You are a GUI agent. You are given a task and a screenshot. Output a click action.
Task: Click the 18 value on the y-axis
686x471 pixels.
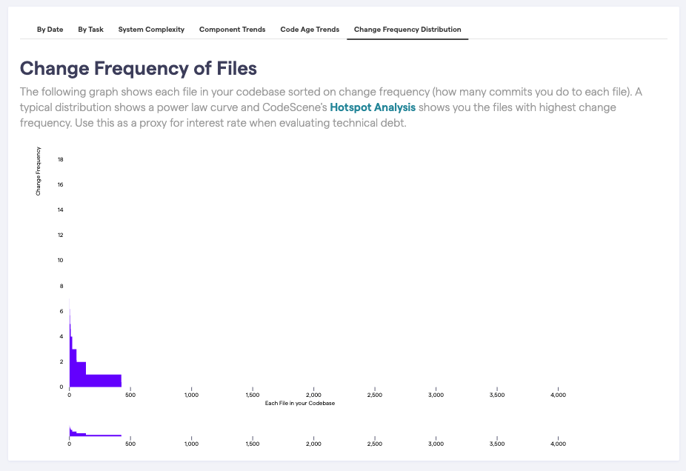coord(59,159)
